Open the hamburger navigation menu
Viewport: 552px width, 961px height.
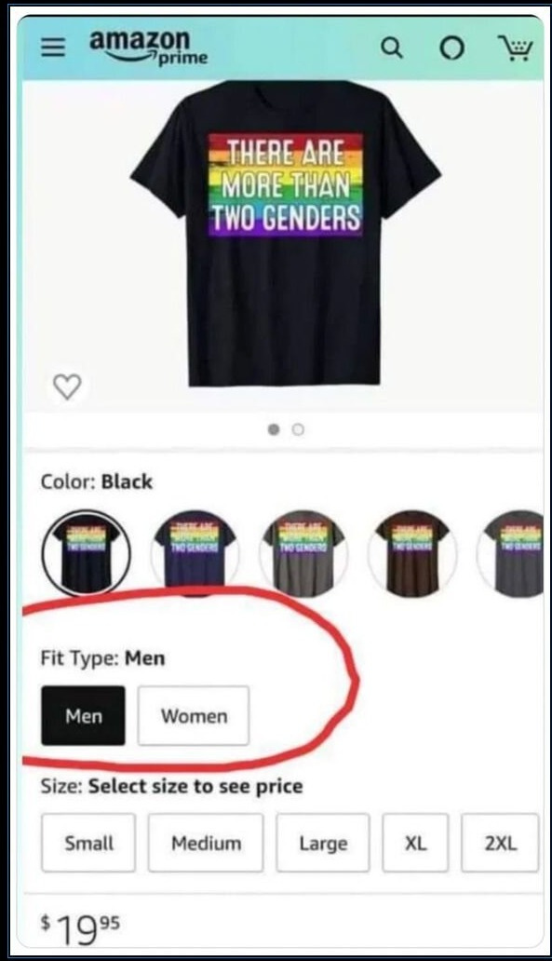(x=53, y=47)
